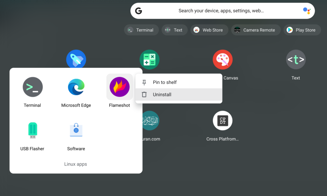
Task: Open the Play Store suggestion chip
Action: point(302,30)
